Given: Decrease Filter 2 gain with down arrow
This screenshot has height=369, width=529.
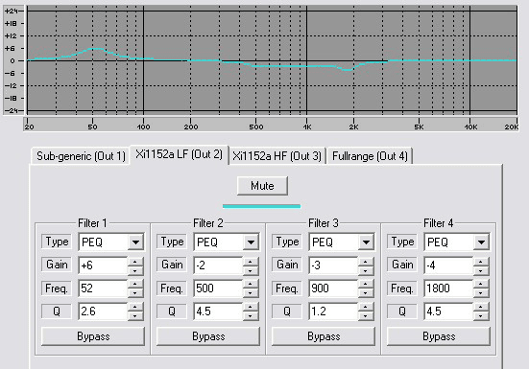Looking at the screenshot, I should coord(251,270).
